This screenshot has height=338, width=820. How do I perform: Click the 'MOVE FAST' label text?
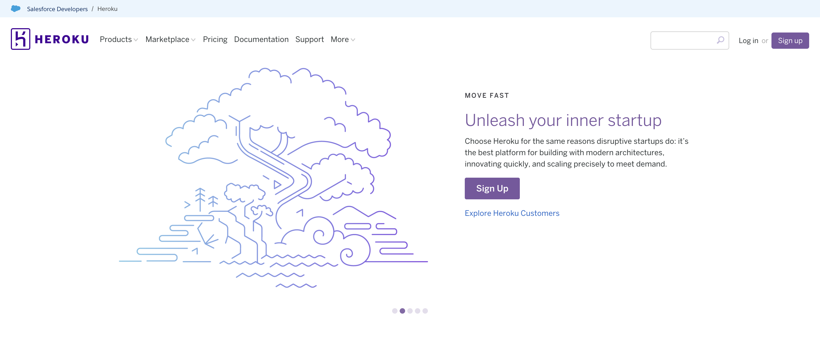(x=487, y=96)
